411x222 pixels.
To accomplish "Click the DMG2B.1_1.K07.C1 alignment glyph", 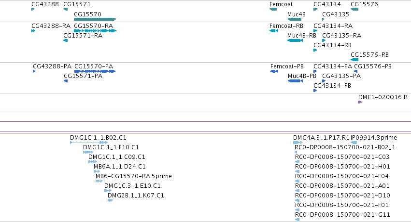I will (110, 200).
